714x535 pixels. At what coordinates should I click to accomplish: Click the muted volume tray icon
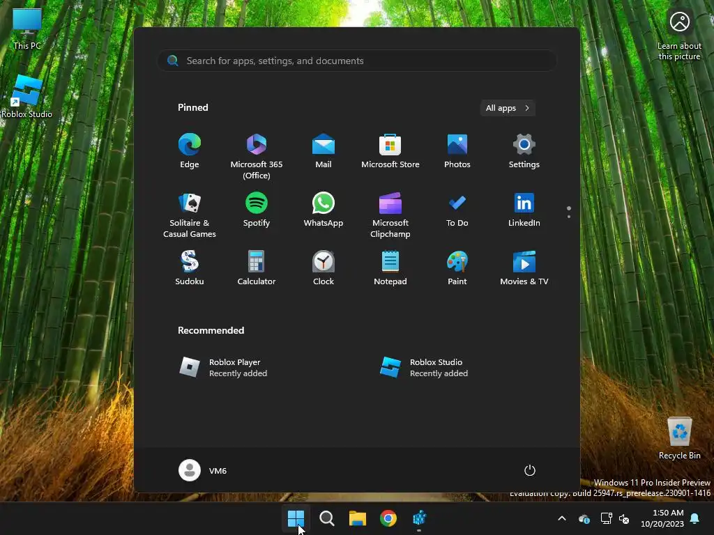624,518
